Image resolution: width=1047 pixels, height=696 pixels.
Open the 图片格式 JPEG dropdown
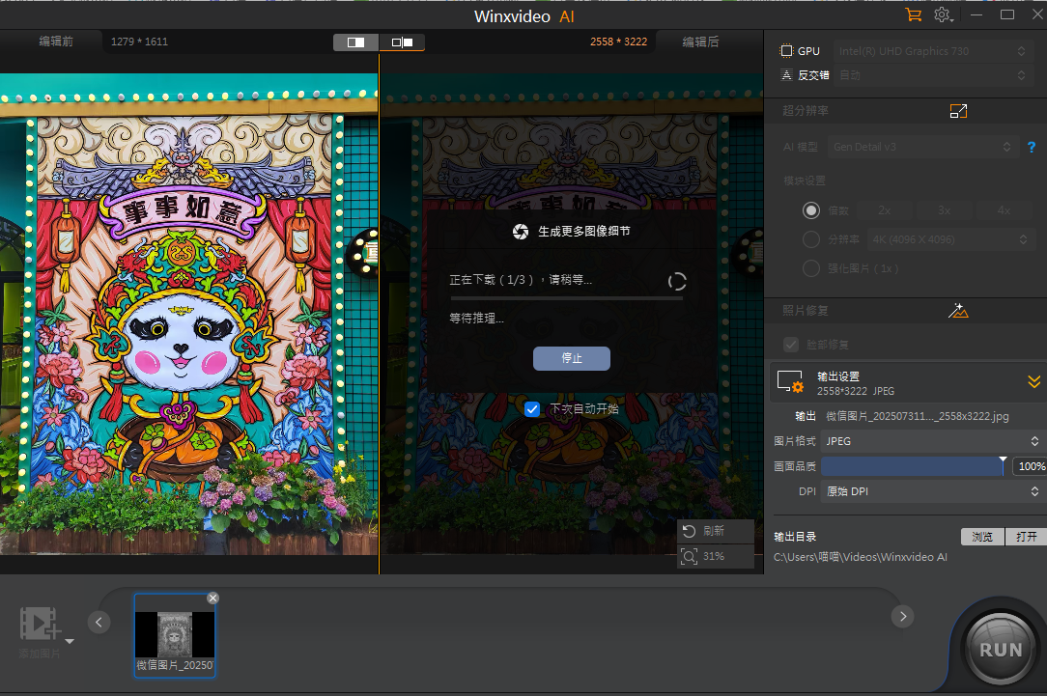point(930,441)
